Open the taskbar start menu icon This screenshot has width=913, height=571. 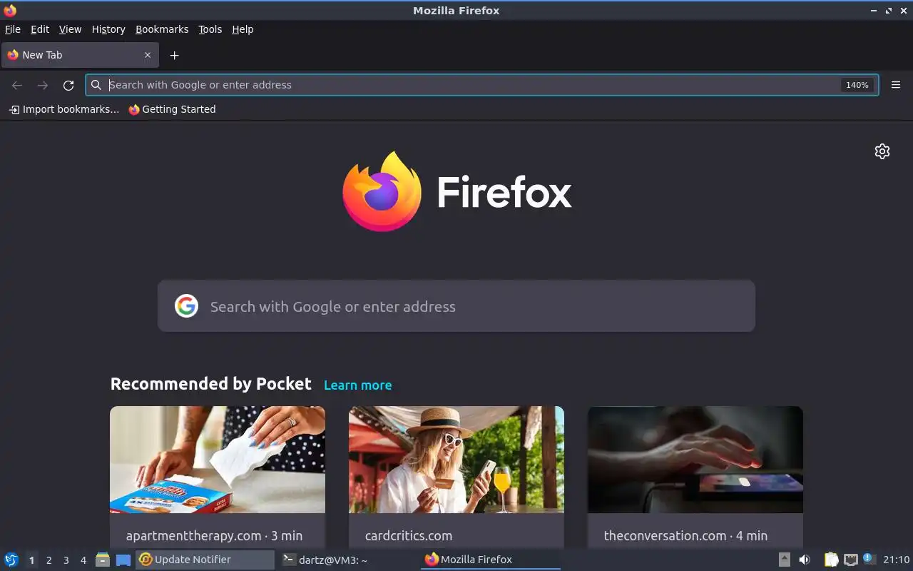tap(11, 560)
